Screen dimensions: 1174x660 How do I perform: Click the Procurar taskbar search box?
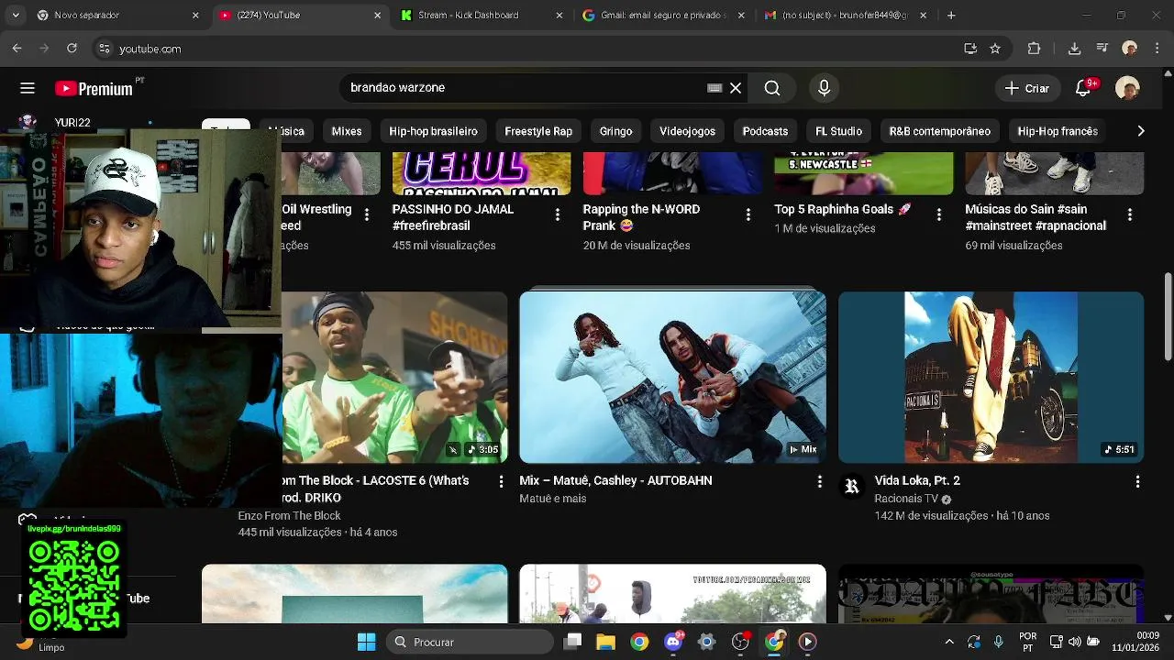coord(470,642)
